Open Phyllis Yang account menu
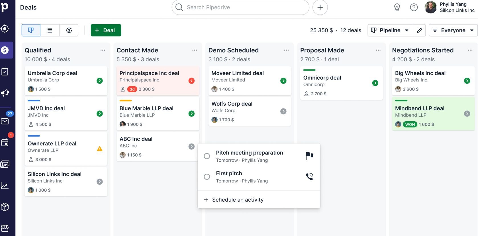The height and width of the screenshot is (236, 478). [x=450, y=7]
